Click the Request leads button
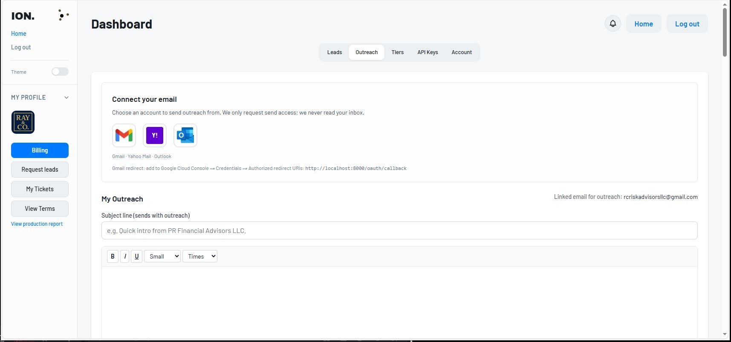This screenshot has height=342, width=731. tap(40, 170)
